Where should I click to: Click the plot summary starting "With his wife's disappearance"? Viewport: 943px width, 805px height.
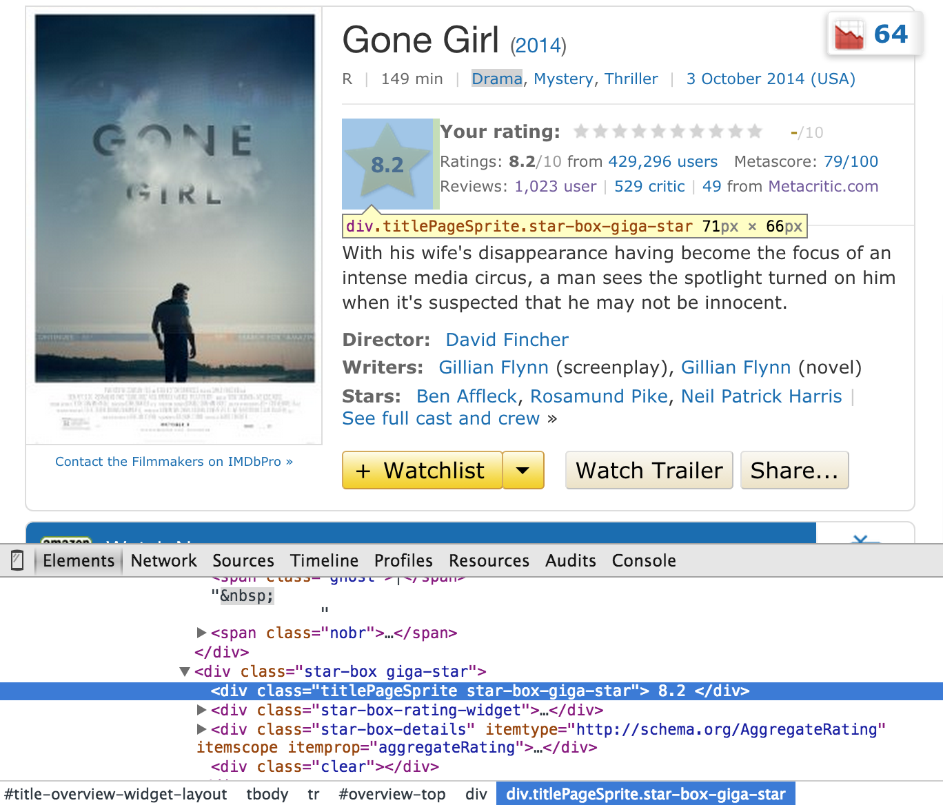(619, 278)
